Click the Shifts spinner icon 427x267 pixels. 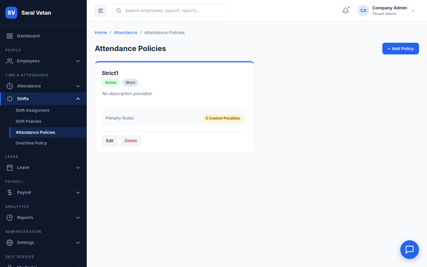coord(10,99)
